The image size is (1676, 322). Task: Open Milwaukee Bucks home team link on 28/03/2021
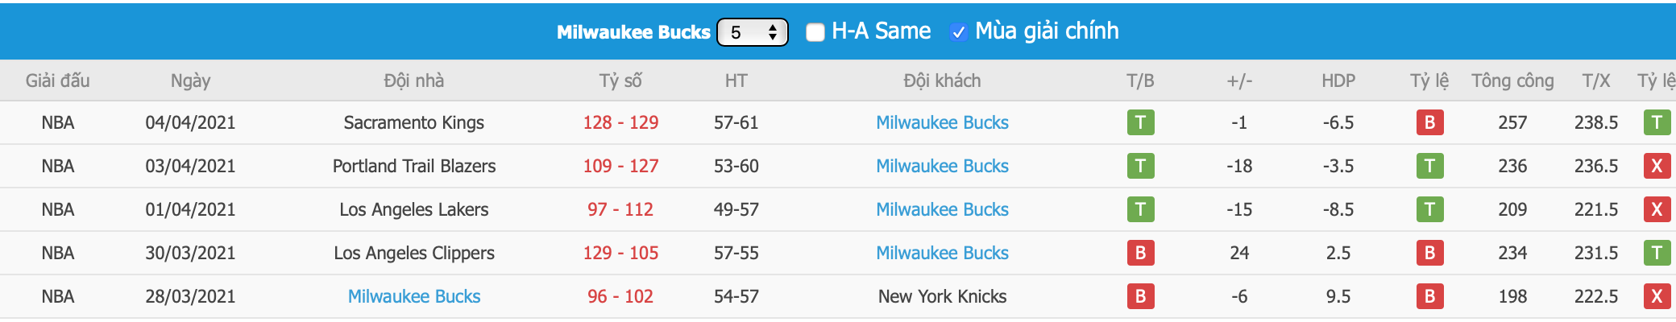click(x=414, y=296)
